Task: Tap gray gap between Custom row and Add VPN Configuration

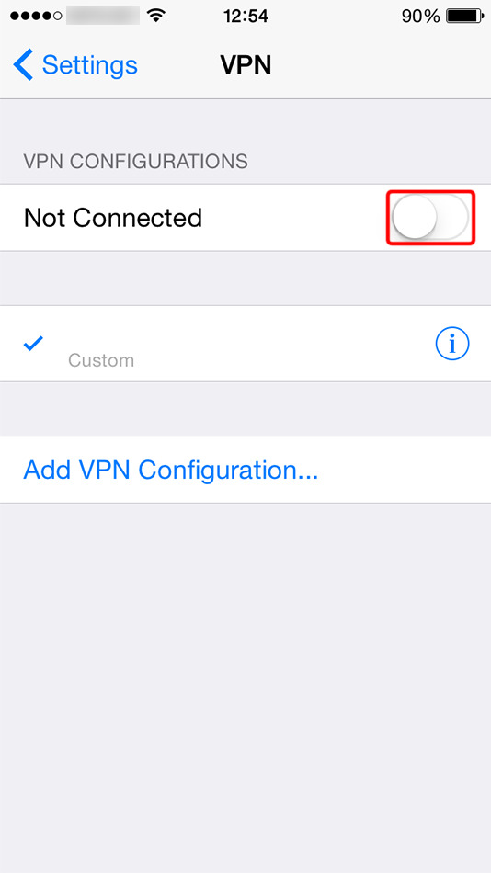Action: pyautogui.click(x=245, y=409)
